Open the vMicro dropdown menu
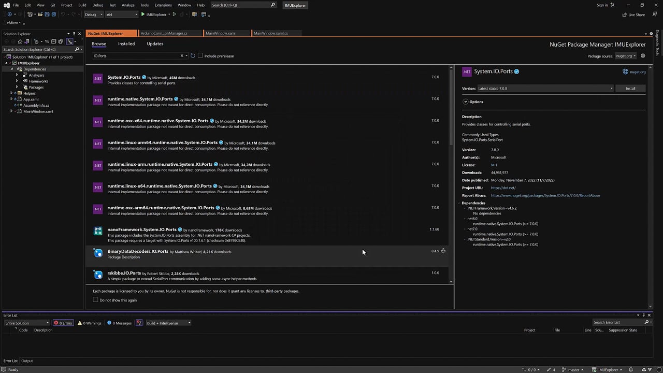The image size is (663, 373). [x=15, y=23]
